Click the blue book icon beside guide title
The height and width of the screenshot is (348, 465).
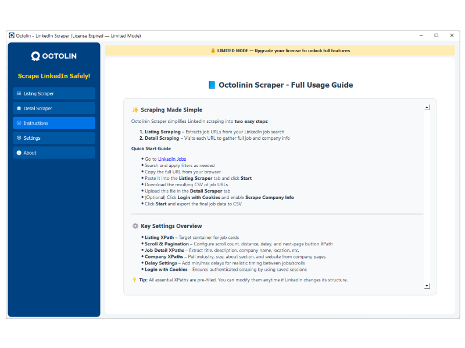point(212,85)
